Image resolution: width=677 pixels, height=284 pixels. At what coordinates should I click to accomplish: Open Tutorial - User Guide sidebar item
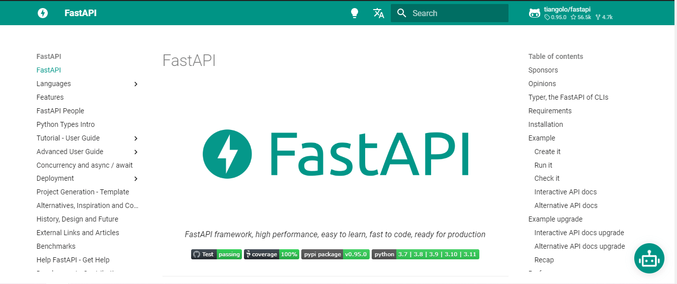tap(68, 138)
